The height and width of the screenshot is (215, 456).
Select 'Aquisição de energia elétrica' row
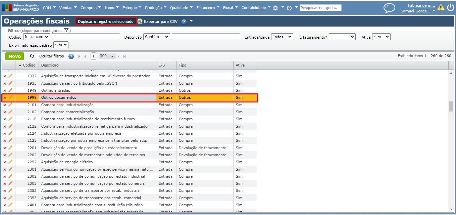point(130,162)
